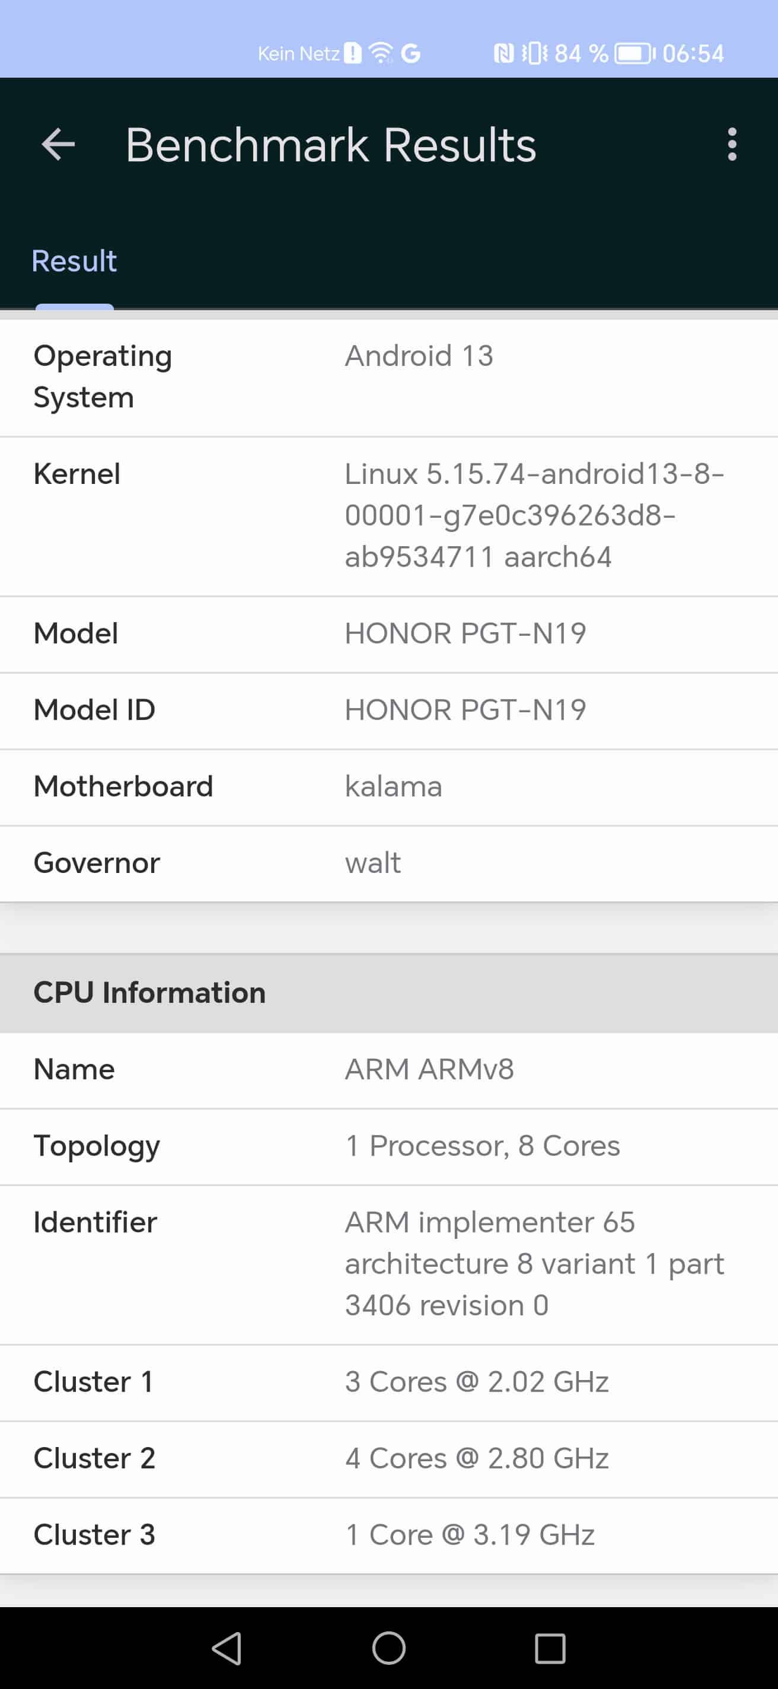The image size is (778, 1689).
Task: Tap the NFC icon in status bar
Action: click(503, 53)
